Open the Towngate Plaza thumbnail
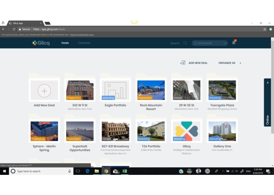Screen dimensions: 274x195 tap(222, 90)
